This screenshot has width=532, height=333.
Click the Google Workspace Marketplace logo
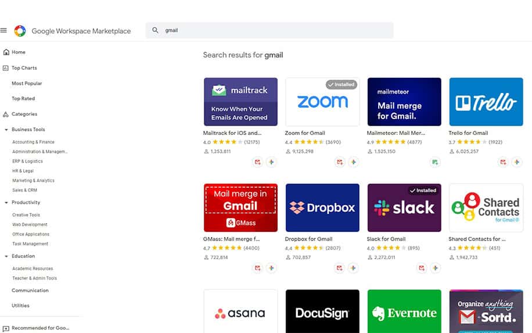20,31
